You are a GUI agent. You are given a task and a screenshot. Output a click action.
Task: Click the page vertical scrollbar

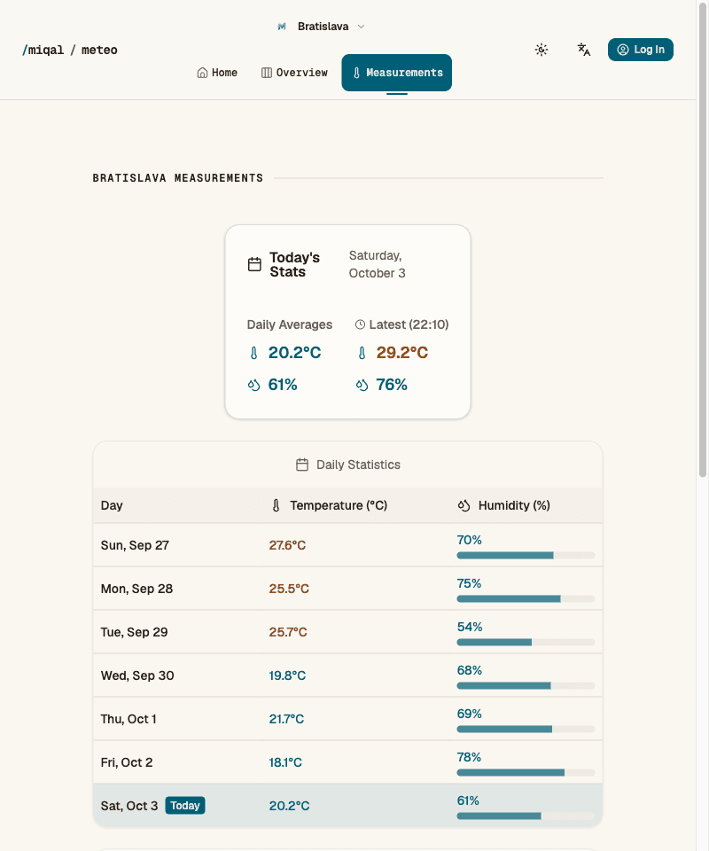tap(703, 238)
